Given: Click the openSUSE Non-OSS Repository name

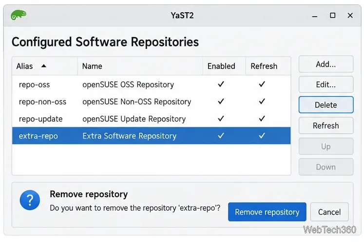Looking at the screenshot, I should [137, 102].
